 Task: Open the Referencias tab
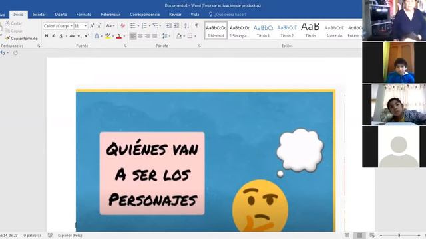tap(110, 15)
